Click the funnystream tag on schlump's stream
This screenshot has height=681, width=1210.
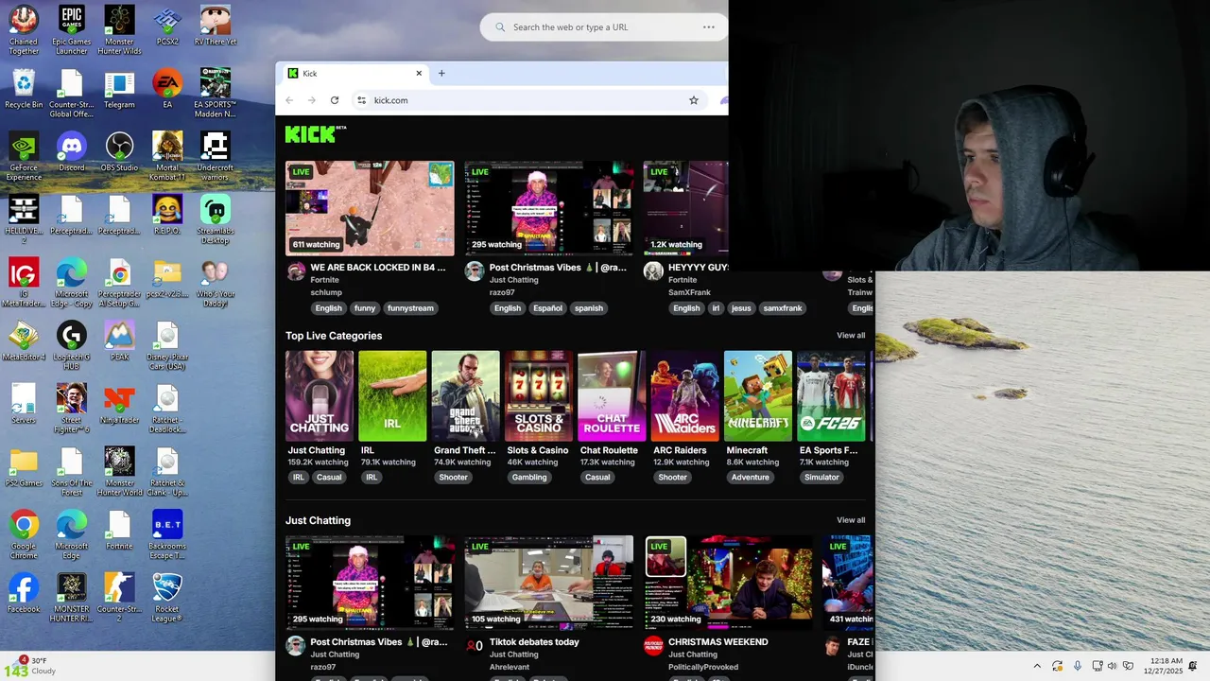[x=410, y=308]
